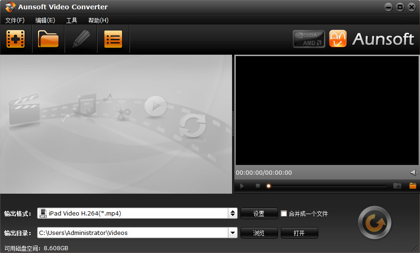Click the 设置 settings button
This screenshot has width=420, height=253.
[259, 214]
